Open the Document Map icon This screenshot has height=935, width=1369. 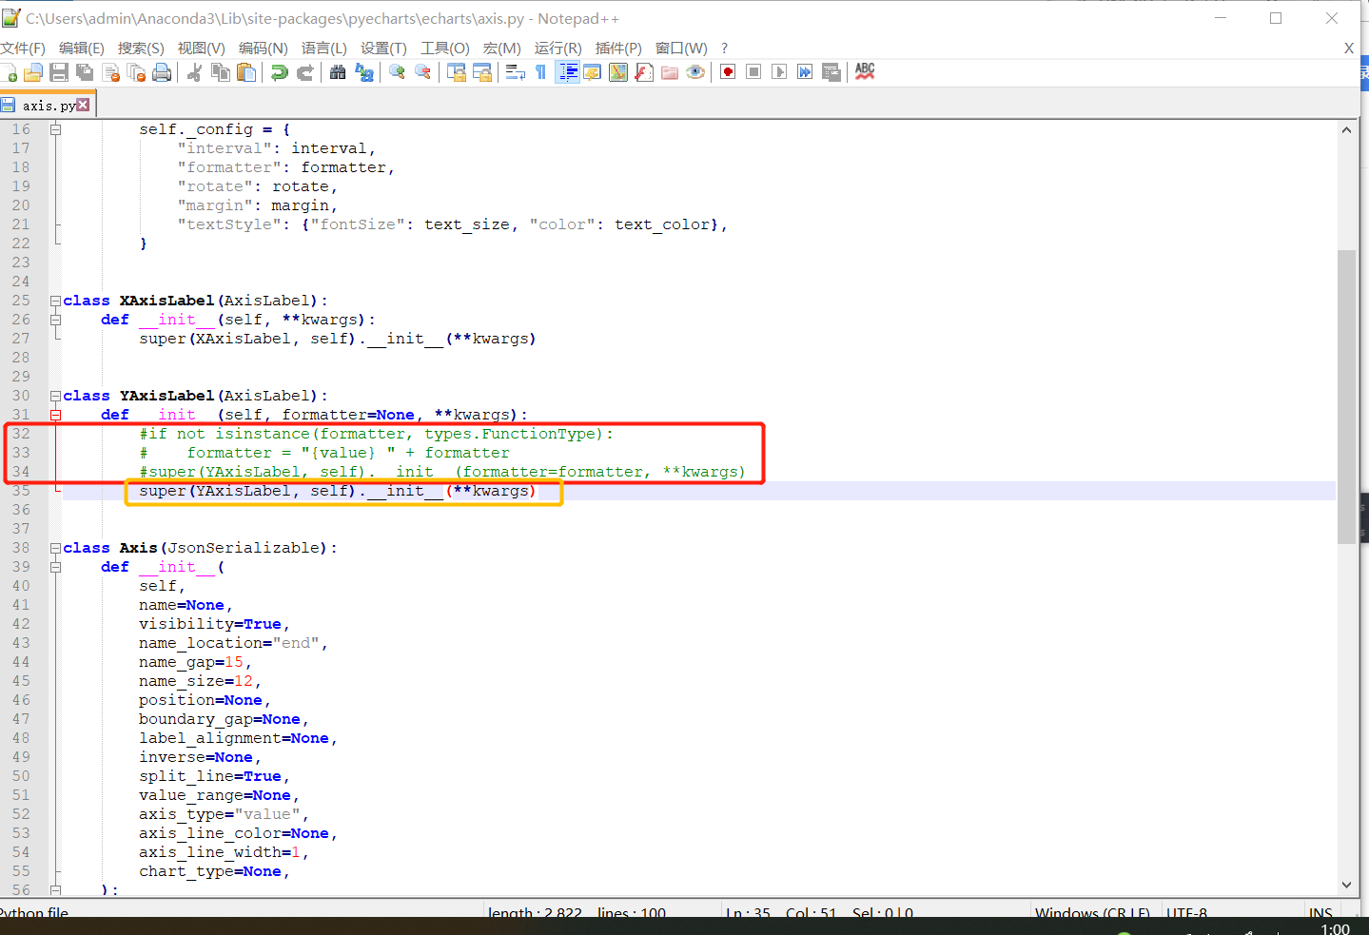618,72
